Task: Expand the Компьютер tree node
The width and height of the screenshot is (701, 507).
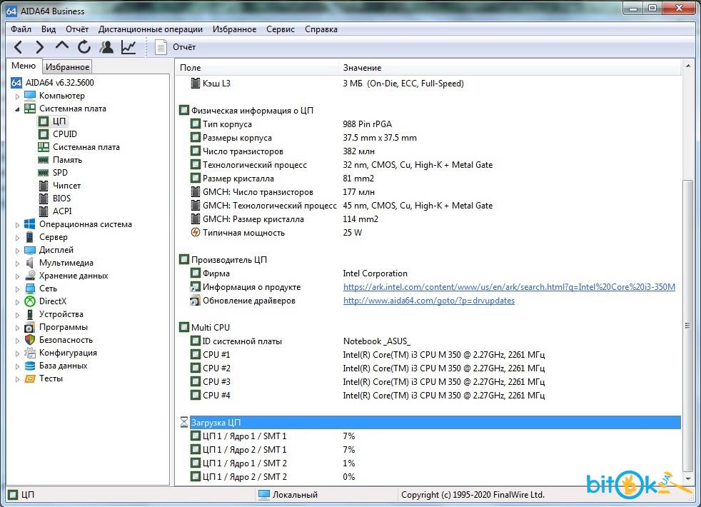Action: click(17, 96)
